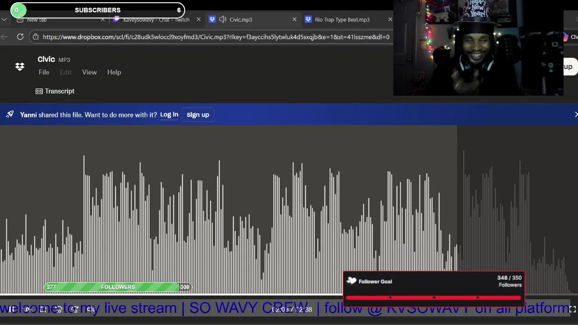Close the Rio Trap Type Beat.mp3 tab
This screenshot has height=325, width=578.
pyautogui.click(x=390, y=19)
